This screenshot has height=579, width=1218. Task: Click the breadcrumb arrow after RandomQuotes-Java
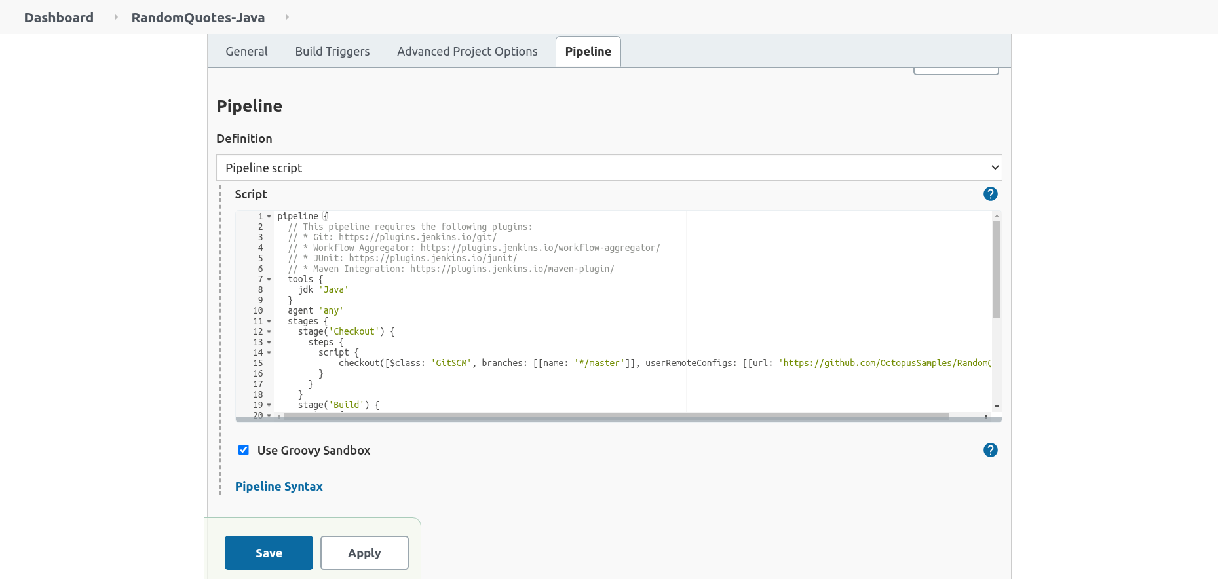coord(287,17)
